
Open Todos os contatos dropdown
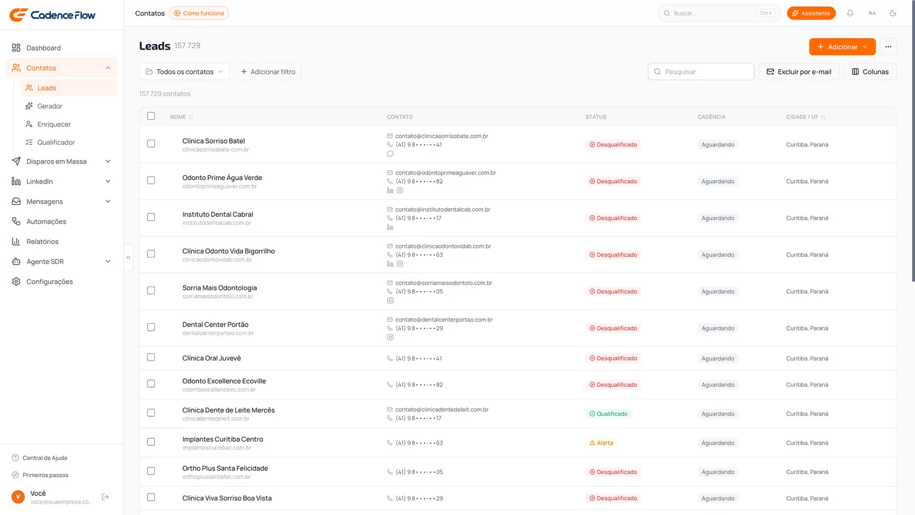[184, 72]
